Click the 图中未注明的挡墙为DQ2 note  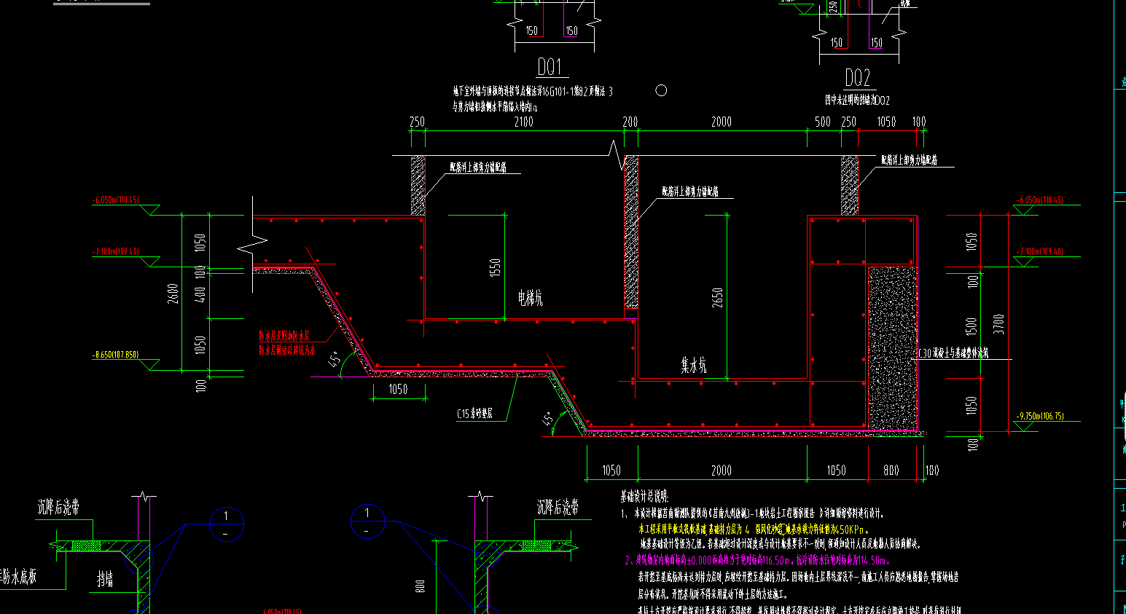pyautogui.click(x=857, y=100)
